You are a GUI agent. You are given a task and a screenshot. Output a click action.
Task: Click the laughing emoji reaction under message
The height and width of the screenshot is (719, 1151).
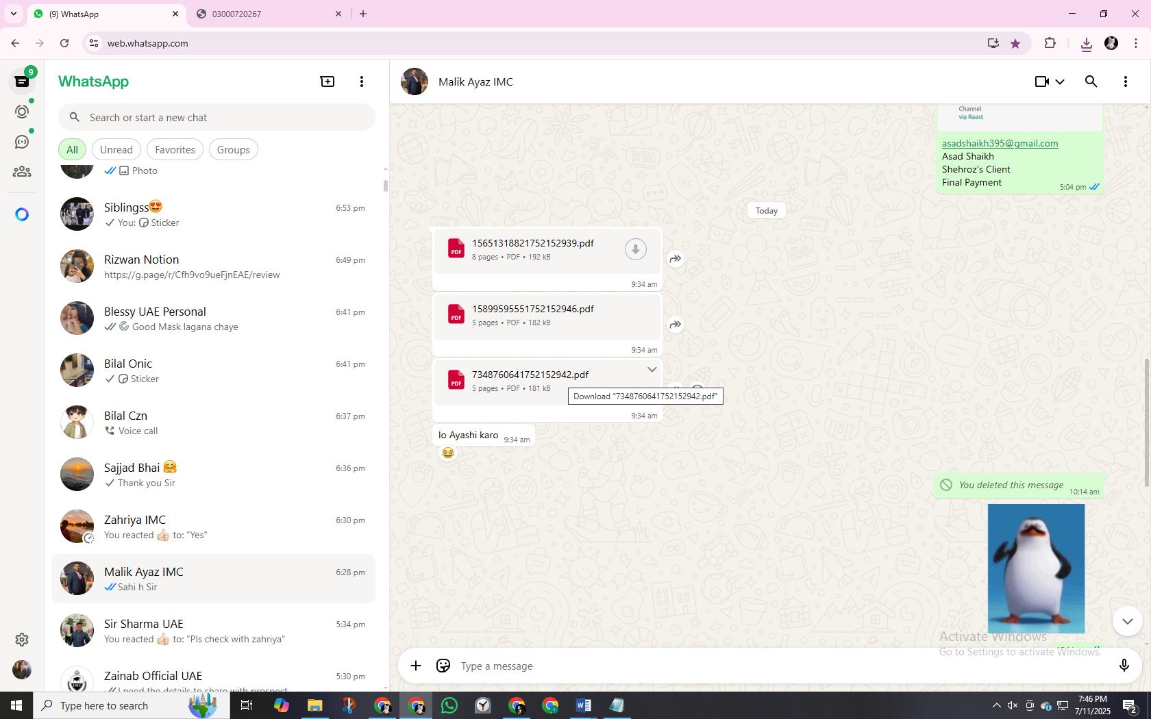(448, 453)
